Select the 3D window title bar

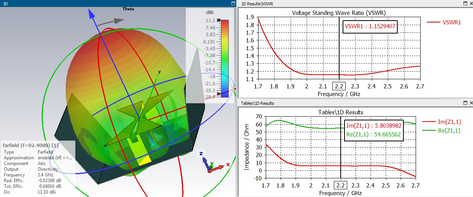[x=119, y=3]
